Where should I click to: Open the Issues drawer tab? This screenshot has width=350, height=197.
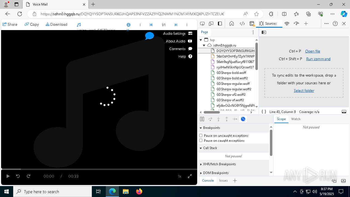[x=223, y=181]
